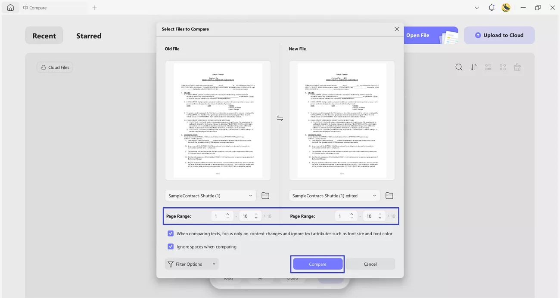Click the clear list broom icon

tap(517, 67)
